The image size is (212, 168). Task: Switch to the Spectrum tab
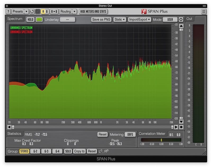15,19
